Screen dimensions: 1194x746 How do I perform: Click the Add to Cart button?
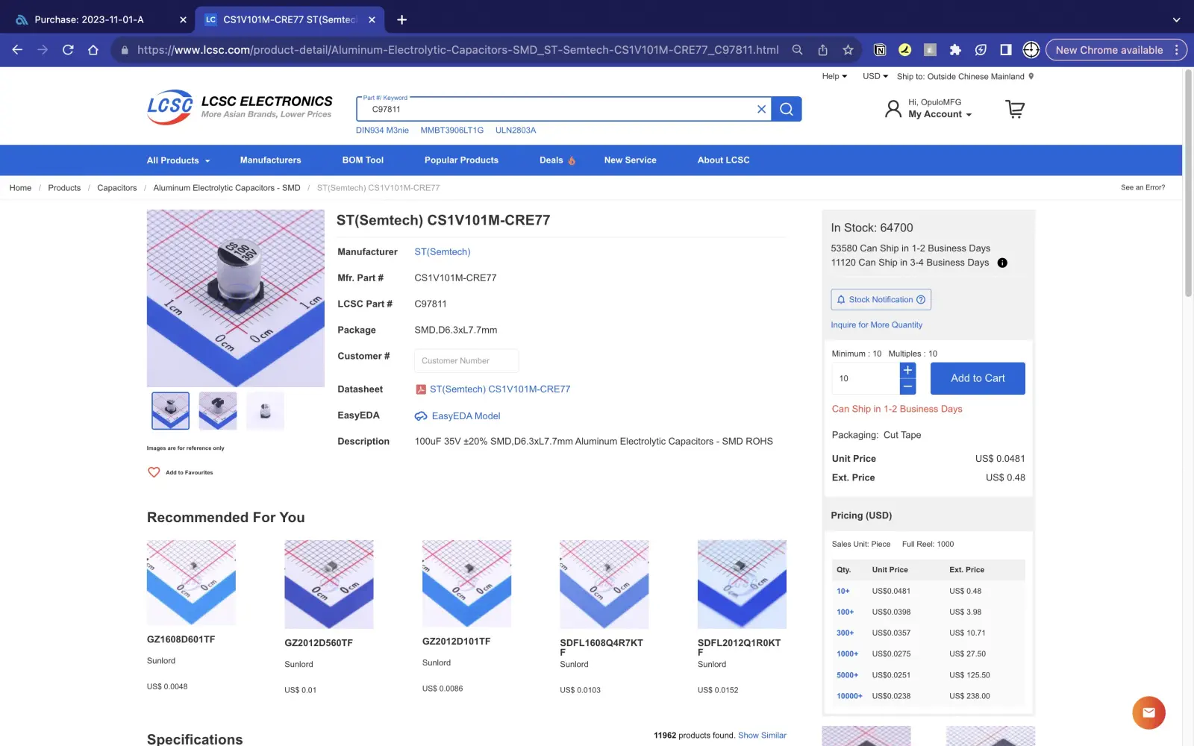pos(977,378)
